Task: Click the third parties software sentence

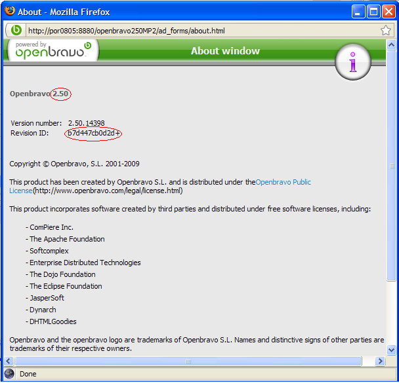Action: point(190,209)
